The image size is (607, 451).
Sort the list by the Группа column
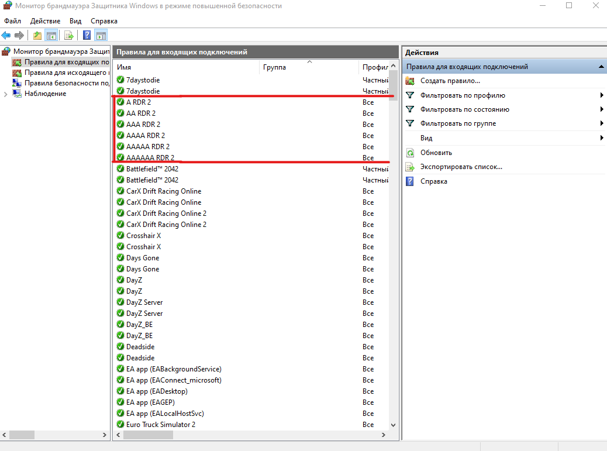(x=274, y=67)
